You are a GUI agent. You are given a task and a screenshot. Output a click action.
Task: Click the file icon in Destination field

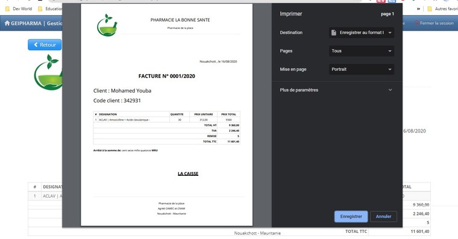(x=334, y=33)
